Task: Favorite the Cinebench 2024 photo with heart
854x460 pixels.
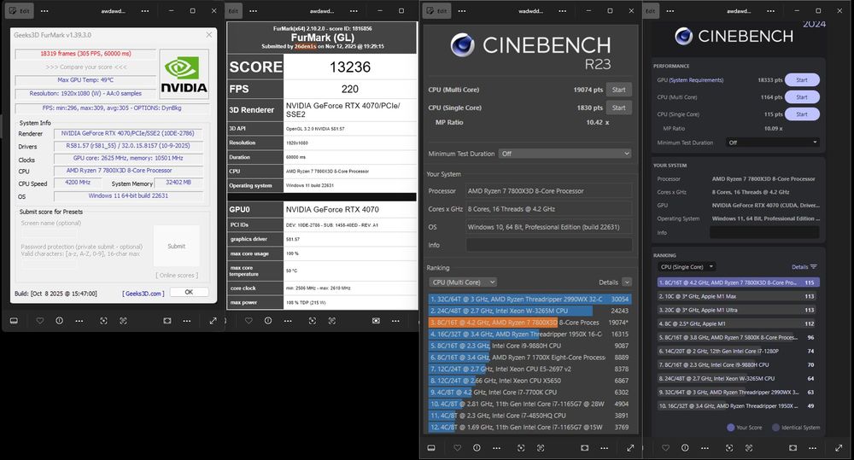Action: pyautogui.click(x=665, y=448)
